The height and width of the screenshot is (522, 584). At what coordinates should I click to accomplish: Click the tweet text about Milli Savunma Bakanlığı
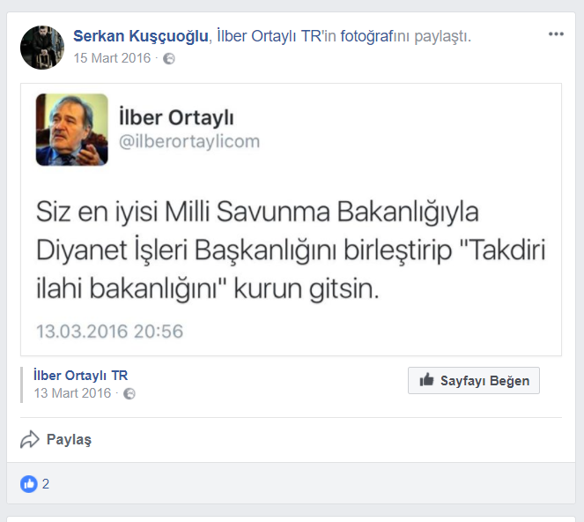291,250
